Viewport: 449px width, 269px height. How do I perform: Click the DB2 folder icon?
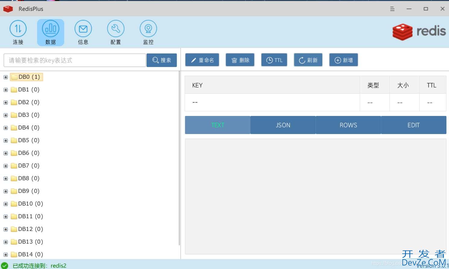click(x=14, y=102)
